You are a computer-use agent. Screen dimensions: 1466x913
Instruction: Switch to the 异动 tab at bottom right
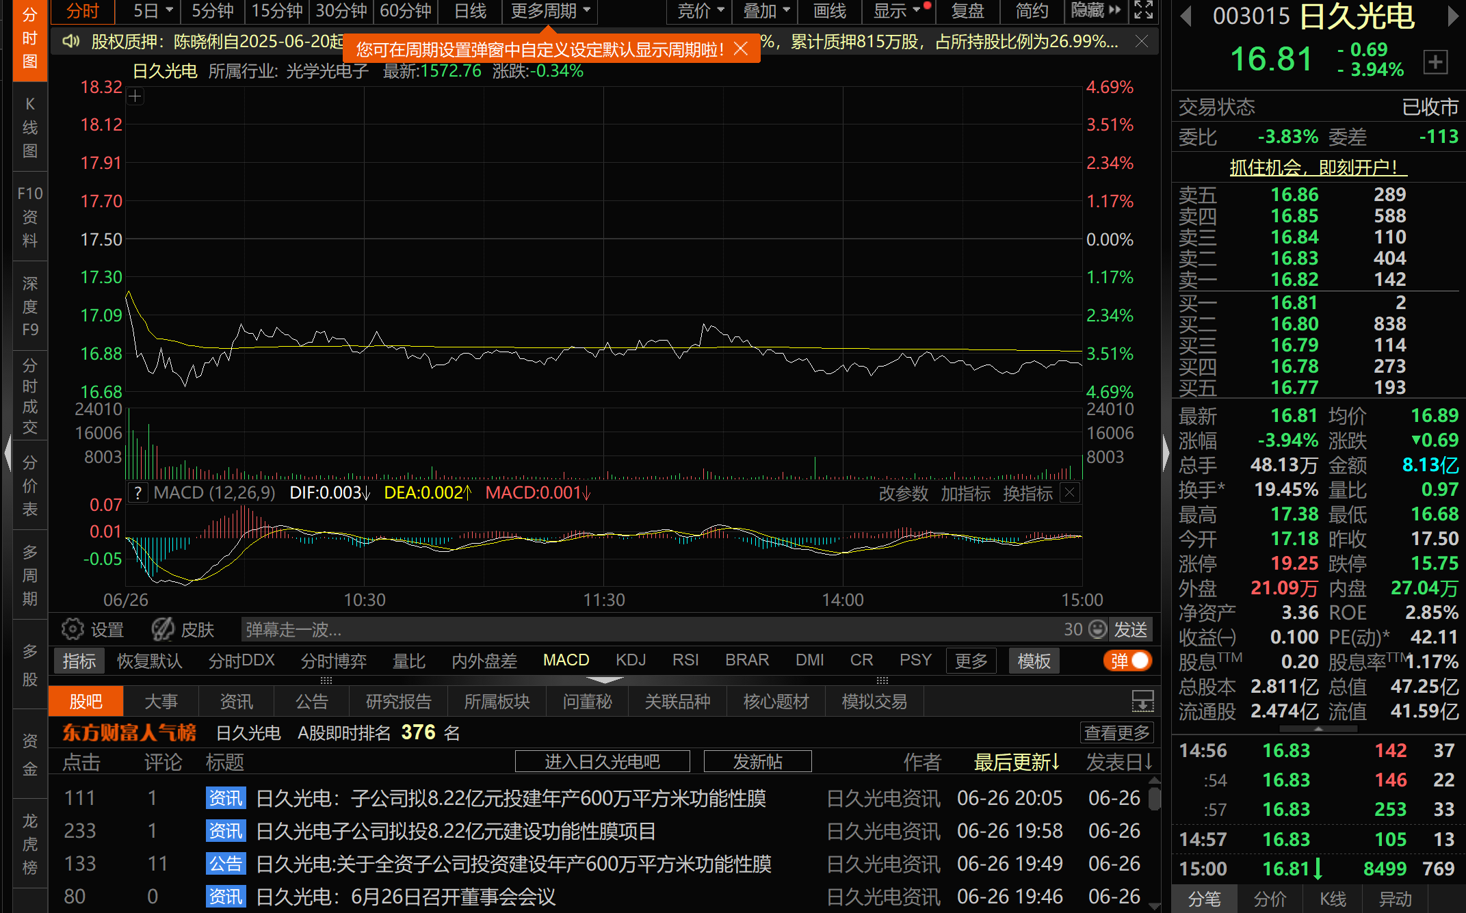(1395, 899)
